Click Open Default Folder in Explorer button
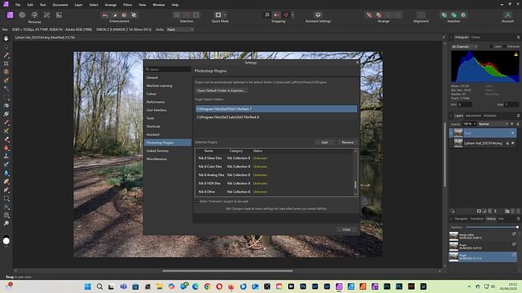This screenshot has width=522, height=293. [x=221, y=91]
